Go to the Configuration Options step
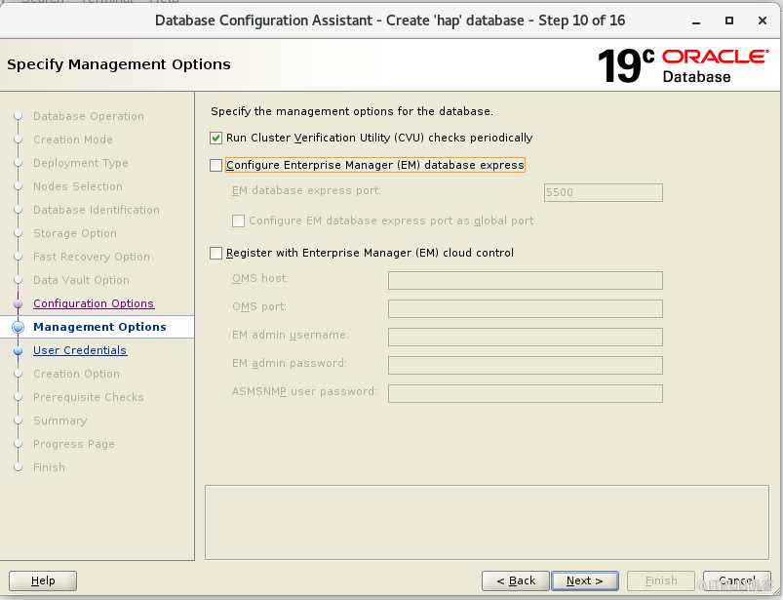This screenshot has width=783, height=600. (x=94, y=303)
